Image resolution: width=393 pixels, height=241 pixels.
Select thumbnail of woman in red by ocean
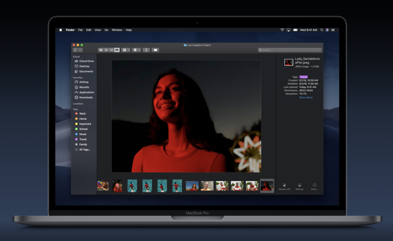pyautogui.click(x=192, y=186)
